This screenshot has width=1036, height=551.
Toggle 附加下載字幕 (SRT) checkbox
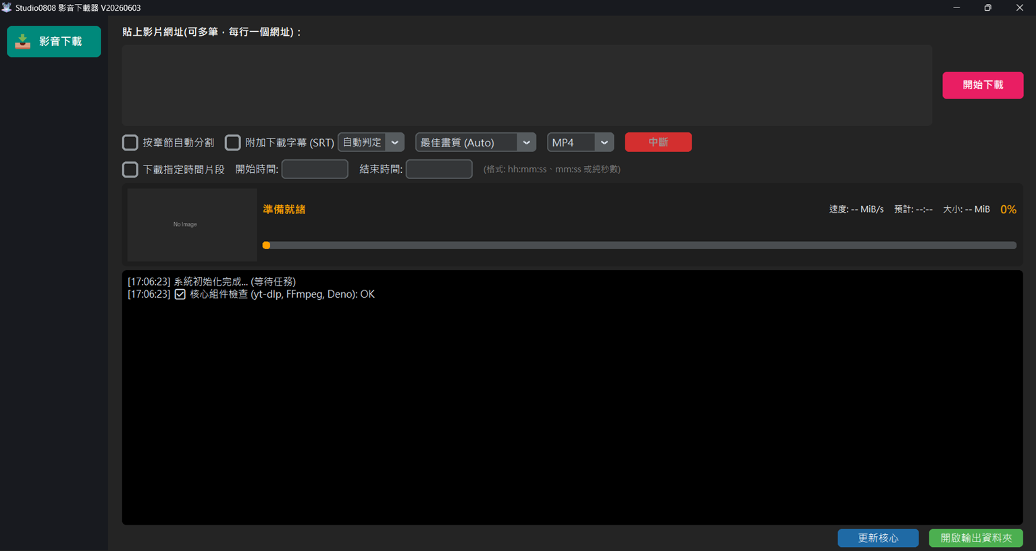tap(233, 142)
